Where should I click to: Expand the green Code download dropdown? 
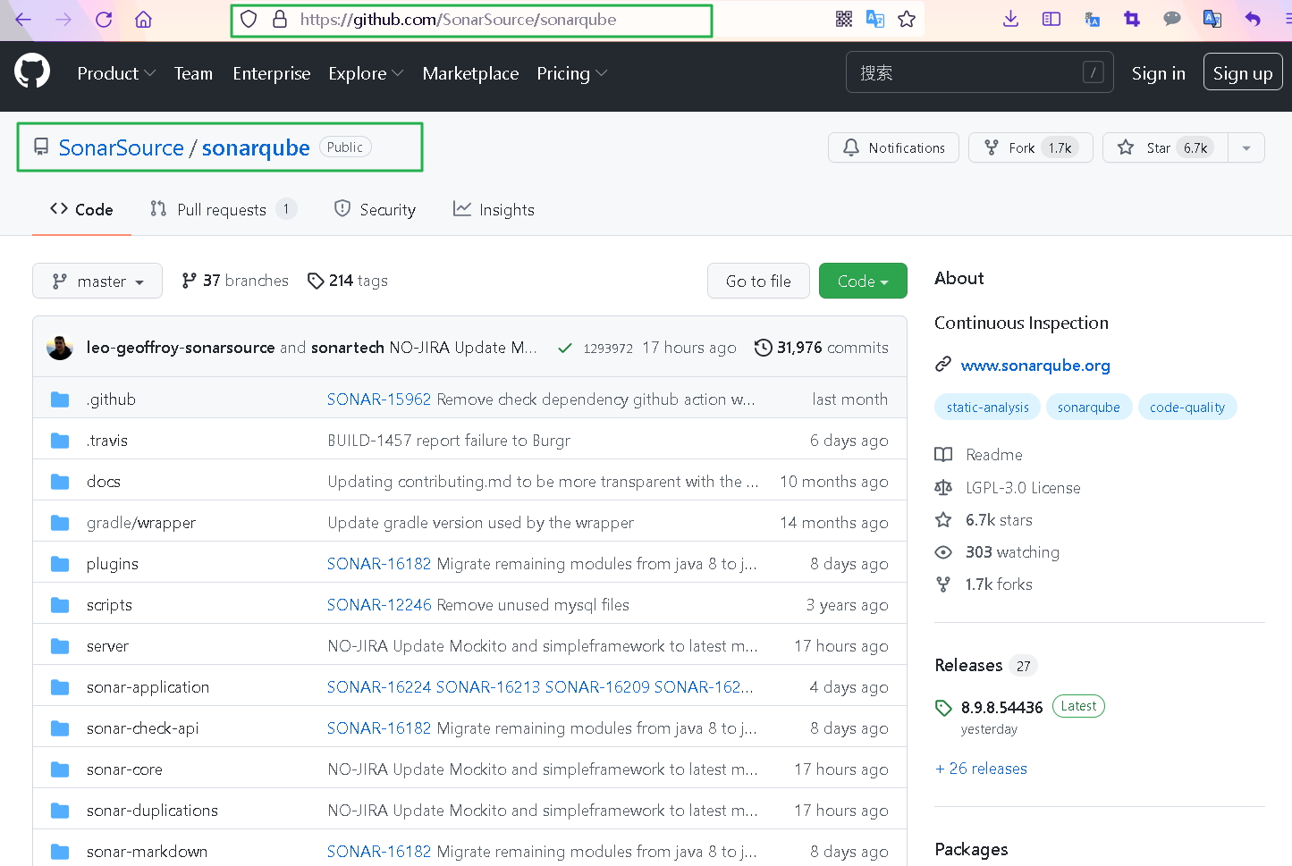(x=863, y=281)
